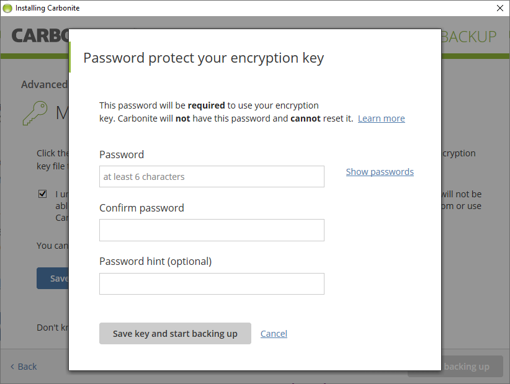Click the CARBONITE logo in the header
510x384 pixels.
point(40,35)
